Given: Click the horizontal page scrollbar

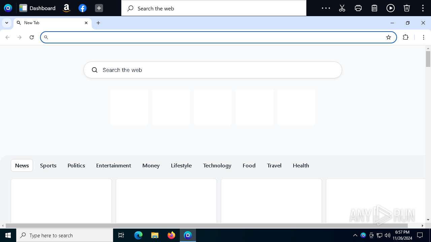Looking at the screenshot, I should (207, 226).
